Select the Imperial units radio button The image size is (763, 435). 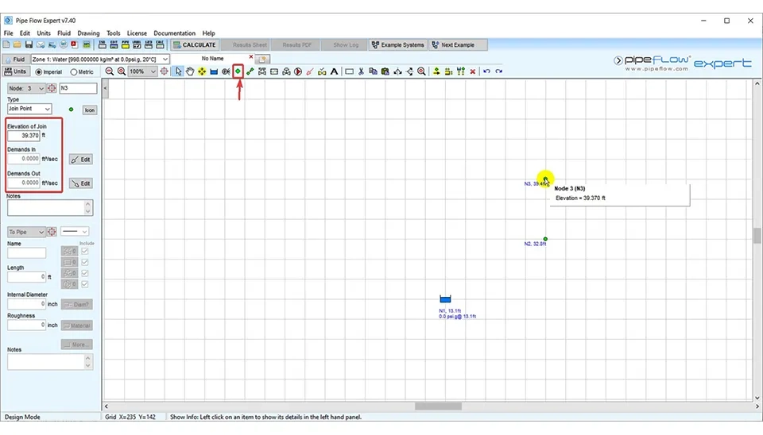tap(38, 71)
